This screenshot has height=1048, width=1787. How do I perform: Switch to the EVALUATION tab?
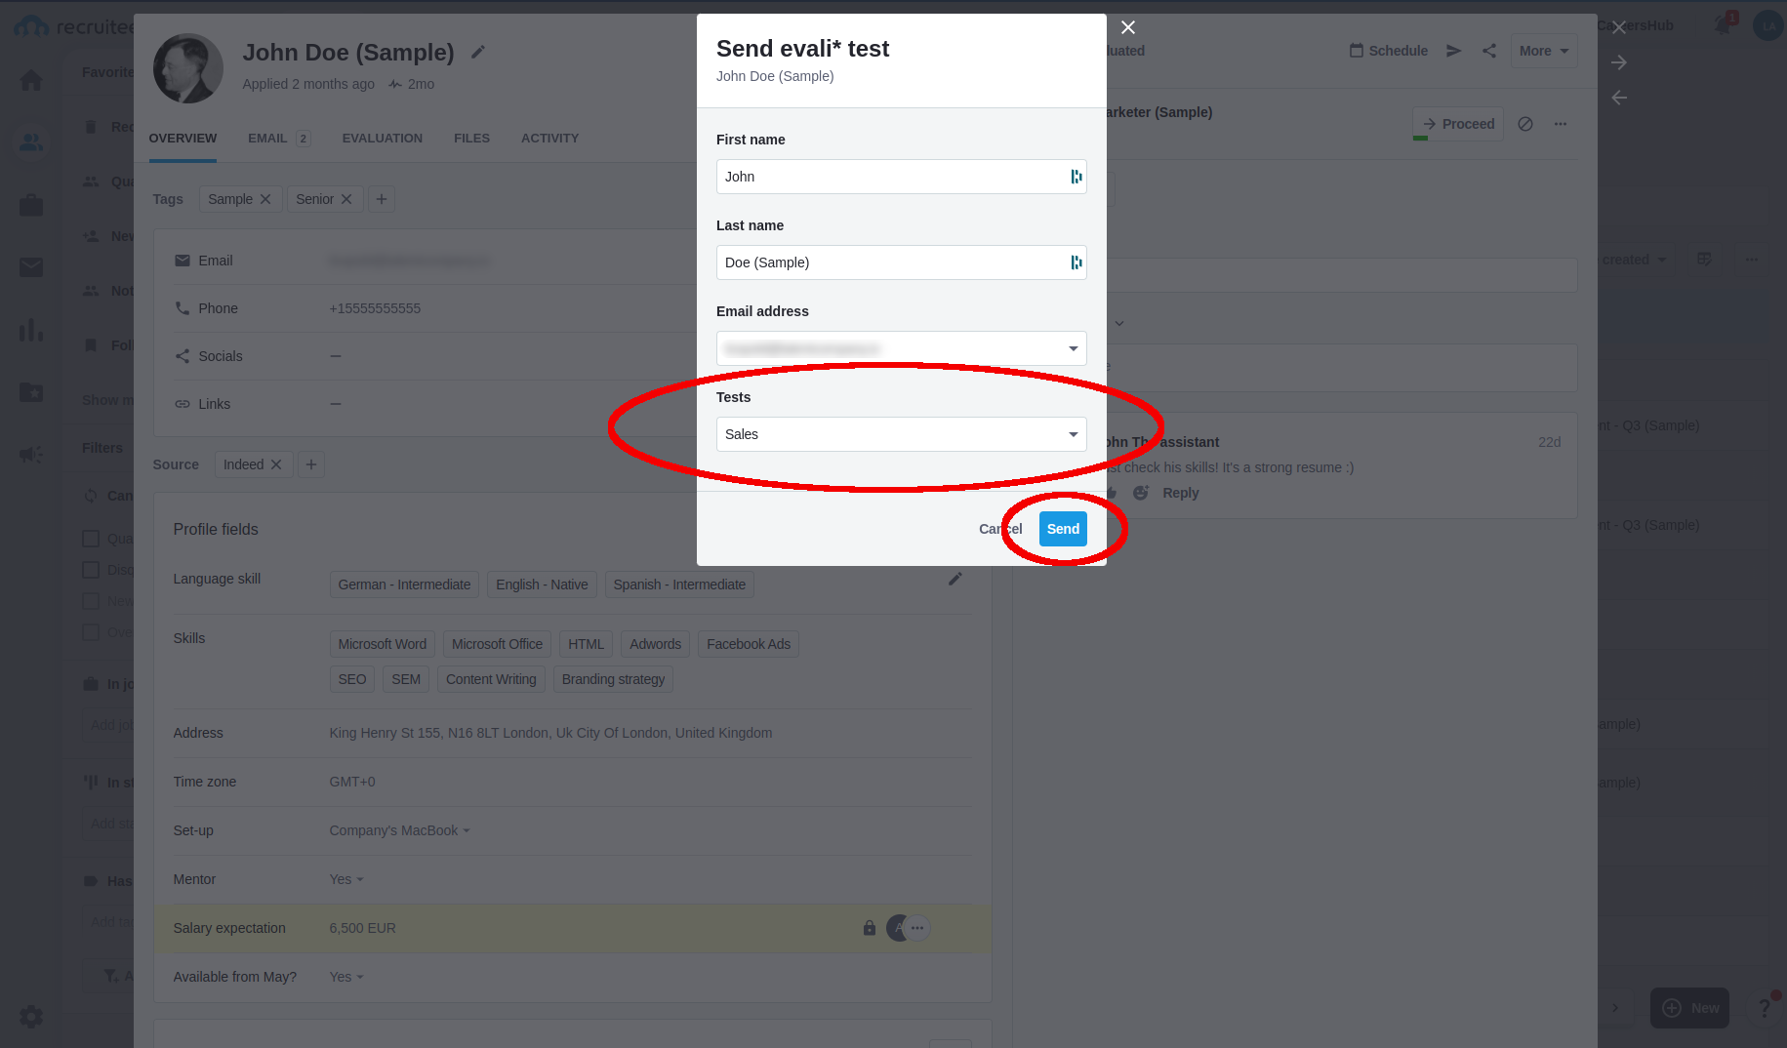click(x=382, y=139)
